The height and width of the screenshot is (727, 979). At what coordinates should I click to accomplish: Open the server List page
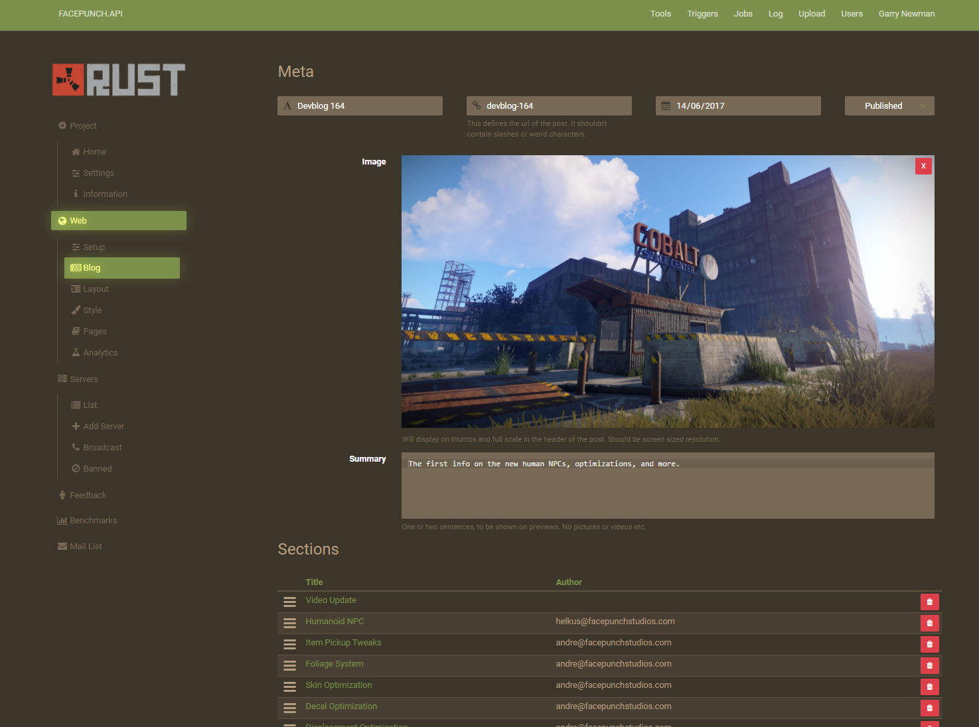pos(84,405)
